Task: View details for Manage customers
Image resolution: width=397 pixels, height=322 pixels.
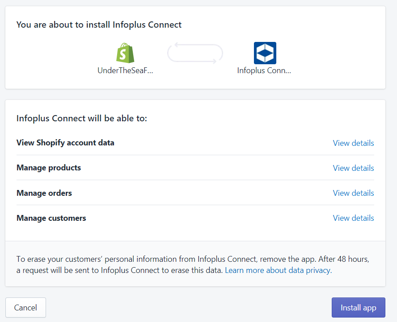Action: (353, 218)
